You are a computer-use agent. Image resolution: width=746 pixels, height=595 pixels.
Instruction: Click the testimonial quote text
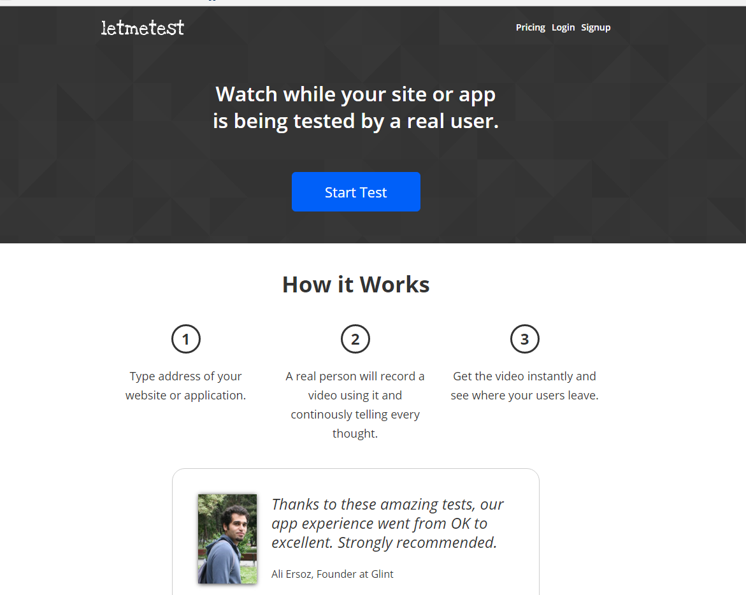coord(387,523)
